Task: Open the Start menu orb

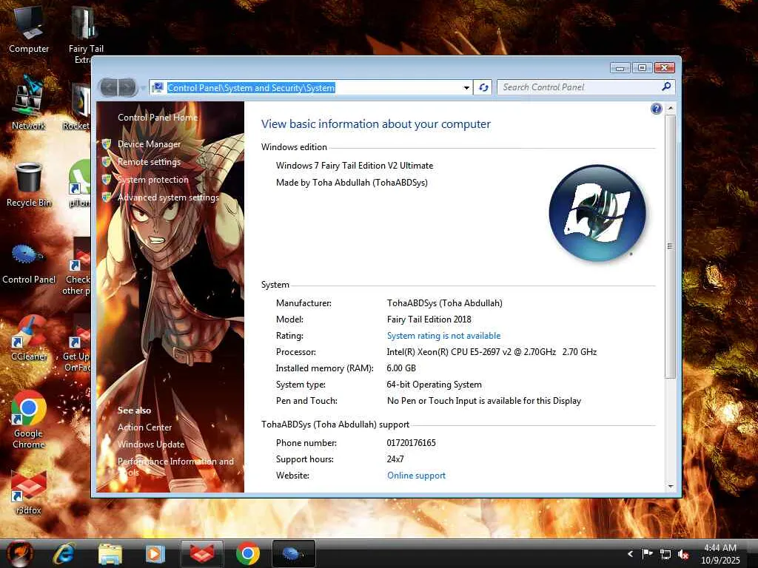Action: (x=19, y=553)
